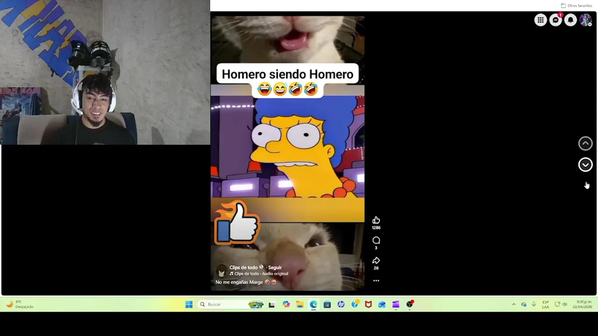
Task: Open the HP app in the taskbar
Action: pyautogui.click(x=341, y=304)
